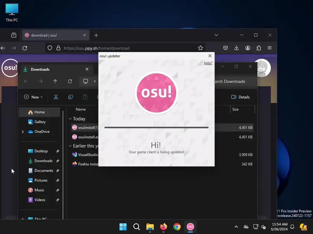Toggle the Details pane button
Viewport: 313px width, 234px height.
241,97
